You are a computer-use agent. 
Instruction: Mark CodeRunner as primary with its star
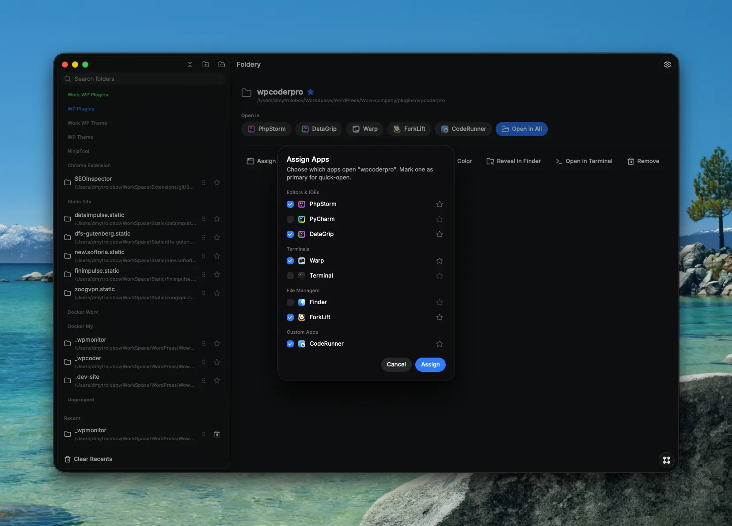click(440, 344)
